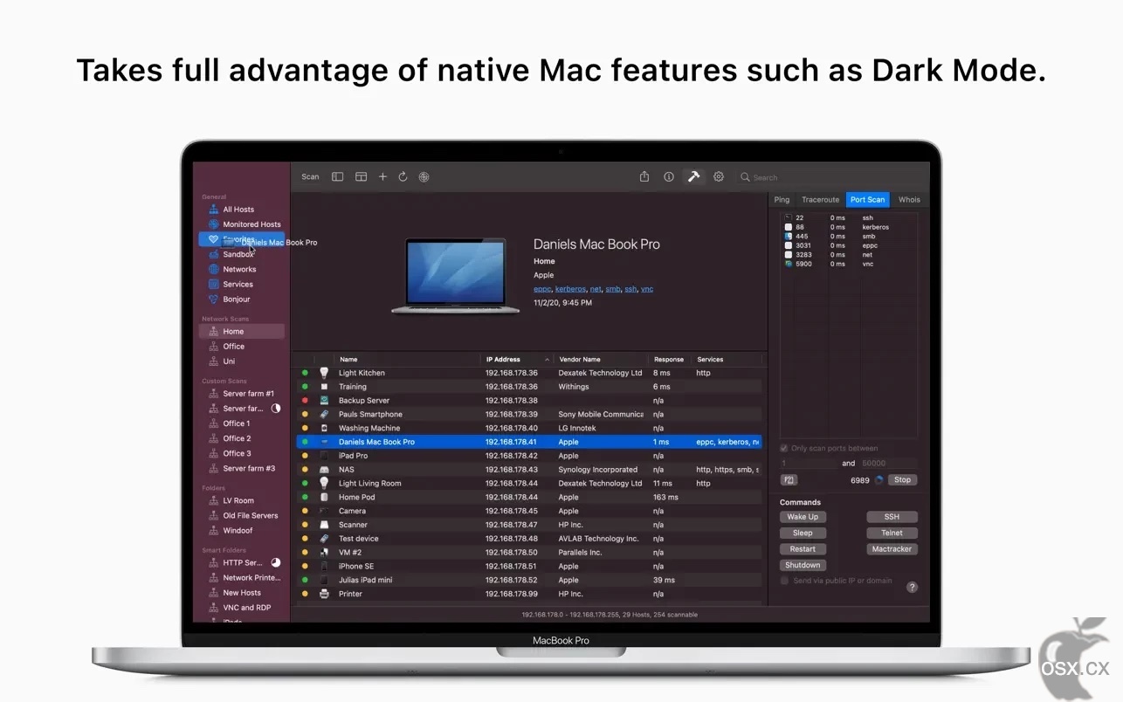Sort by the IP Address column header
Image resolution: width=1123 pixels, height=702 pixels.
[518, 359]
